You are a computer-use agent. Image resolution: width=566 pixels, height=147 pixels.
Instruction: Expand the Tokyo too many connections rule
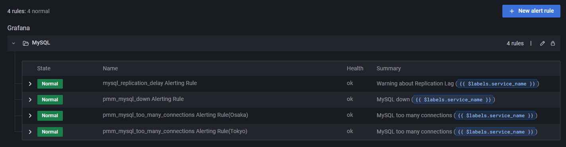point(30,132)
